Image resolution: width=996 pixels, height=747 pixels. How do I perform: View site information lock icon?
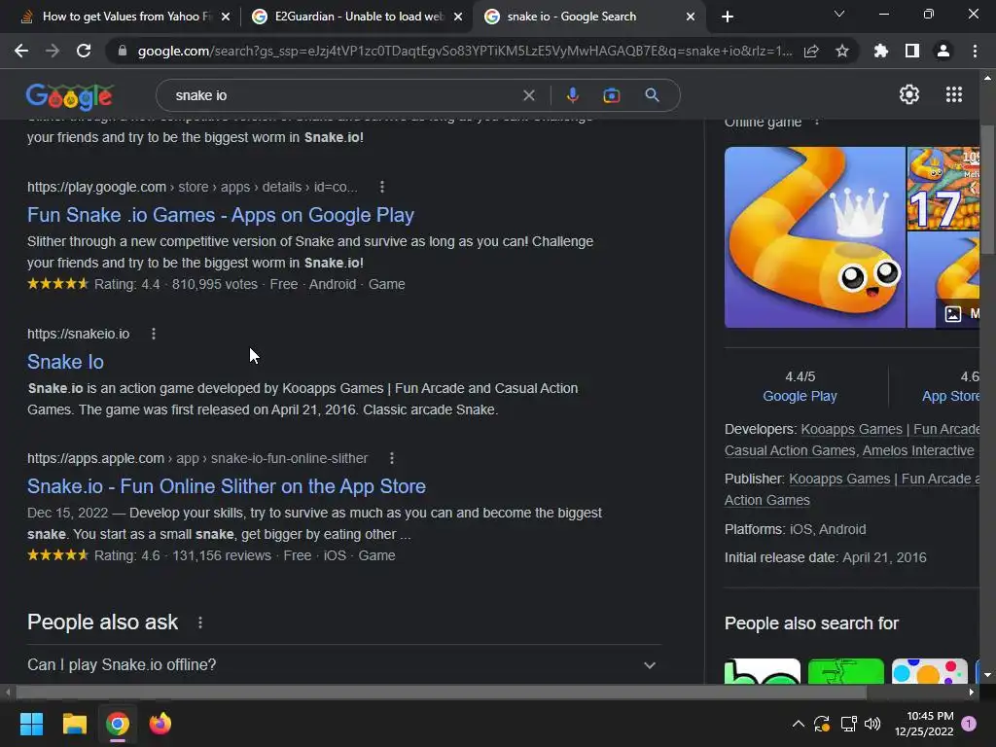(x=123, y=51)
